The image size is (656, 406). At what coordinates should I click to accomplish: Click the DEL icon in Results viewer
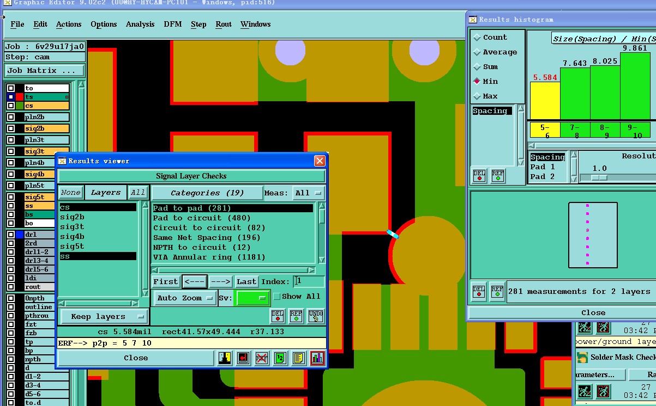(278, 316)
